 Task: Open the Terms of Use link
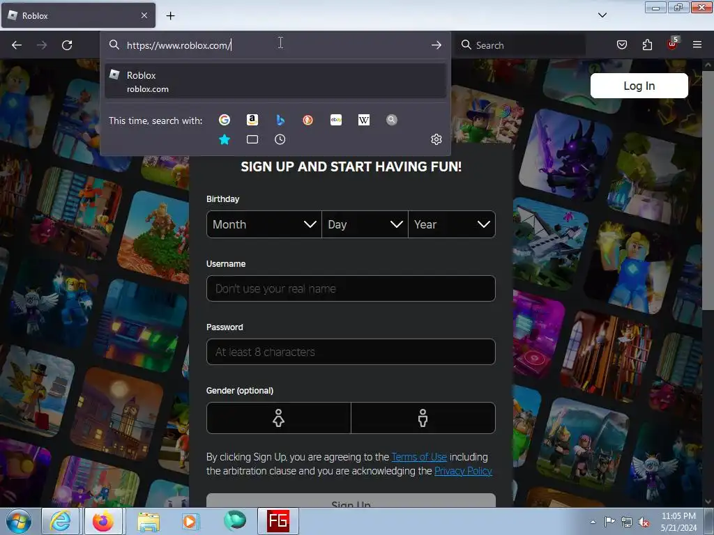419,457
